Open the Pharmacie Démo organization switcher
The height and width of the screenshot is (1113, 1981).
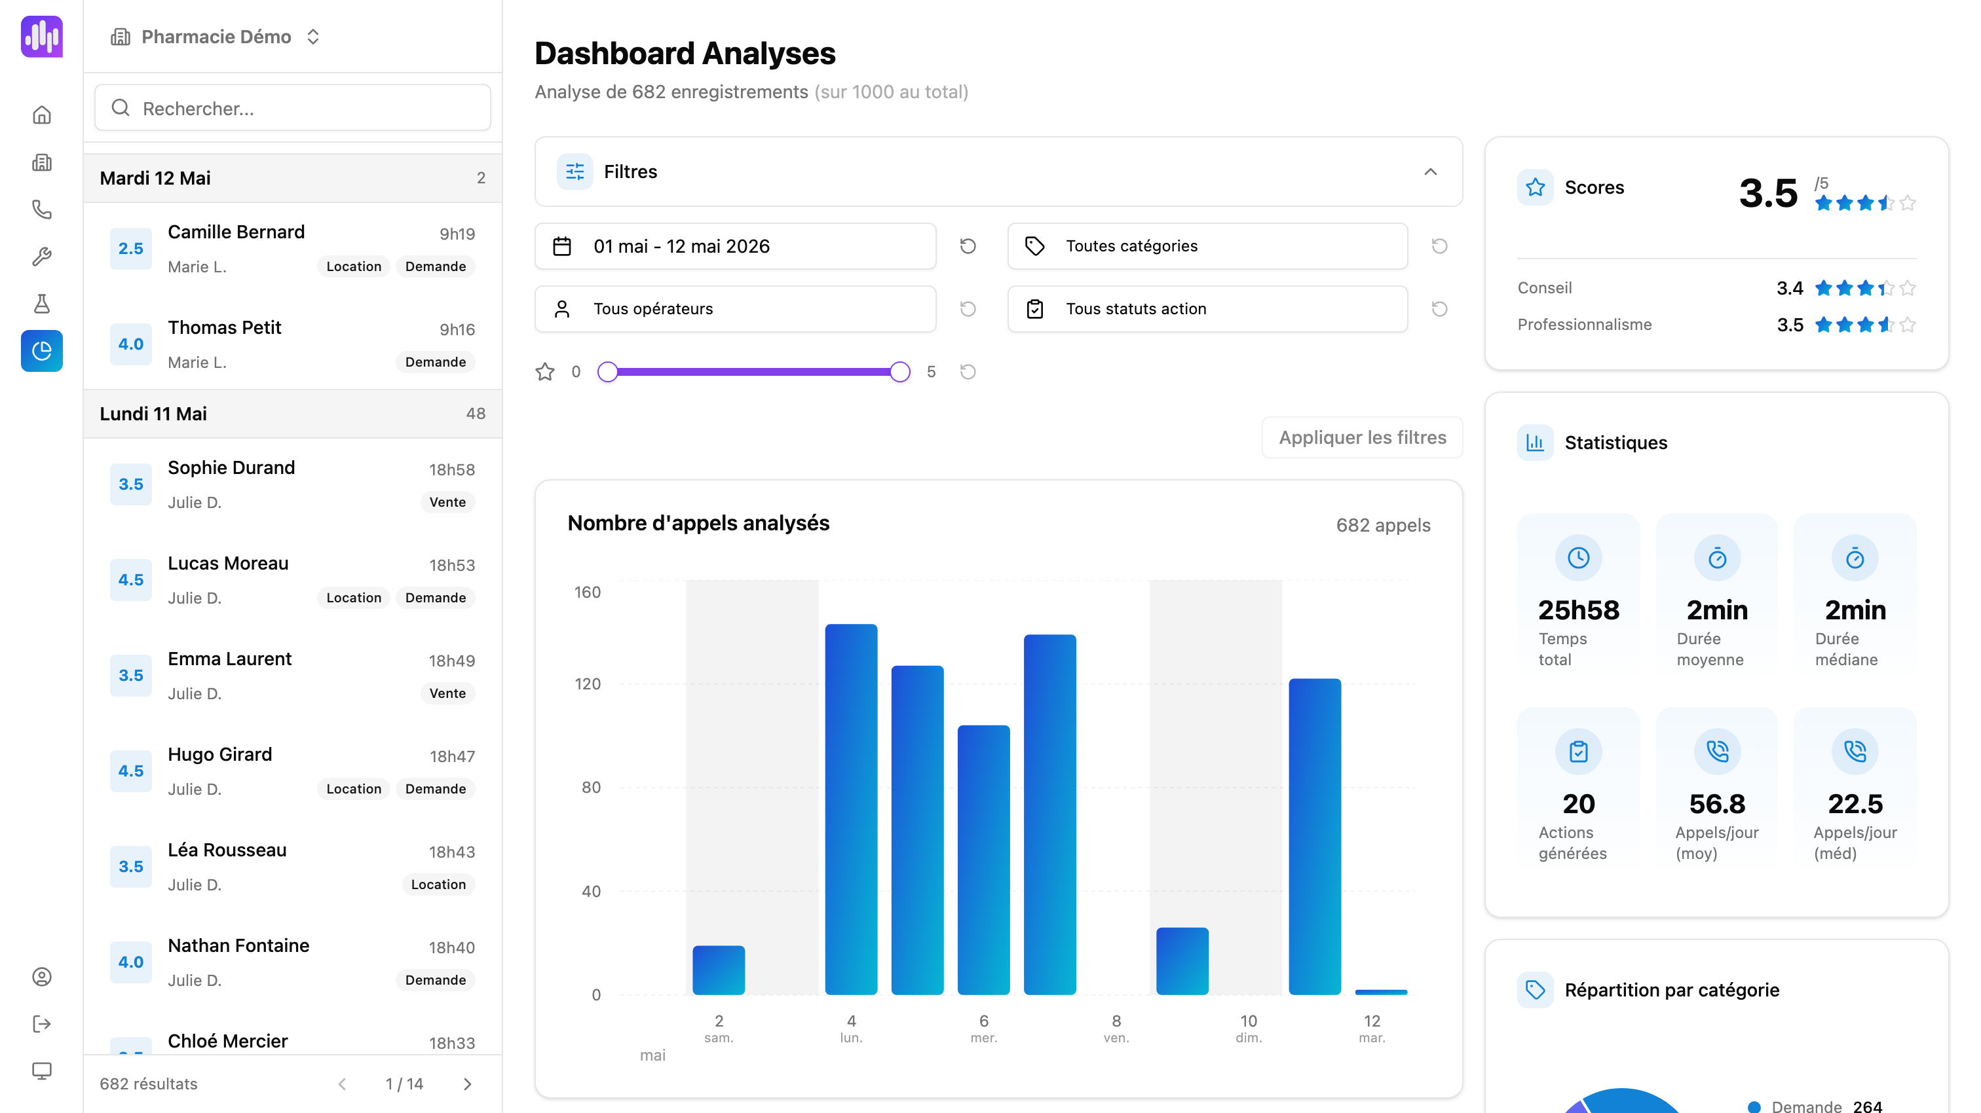(x=216, y=37)
